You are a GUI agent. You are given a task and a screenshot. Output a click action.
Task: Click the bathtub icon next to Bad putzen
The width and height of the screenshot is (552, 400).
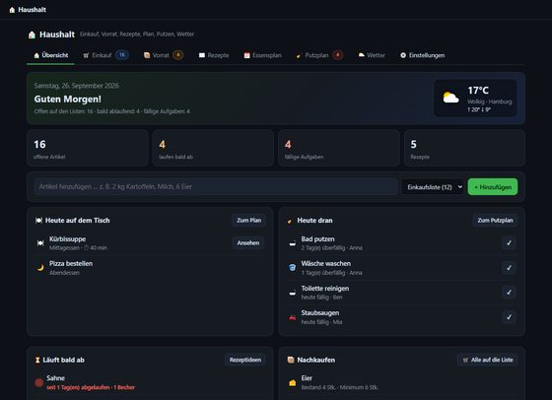coord(292,243)
